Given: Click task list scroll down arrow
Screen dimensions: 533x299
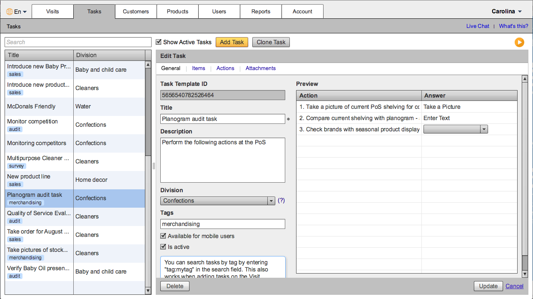Looking at the screenshot, I should pyautogui.click(x=148, y=291).
